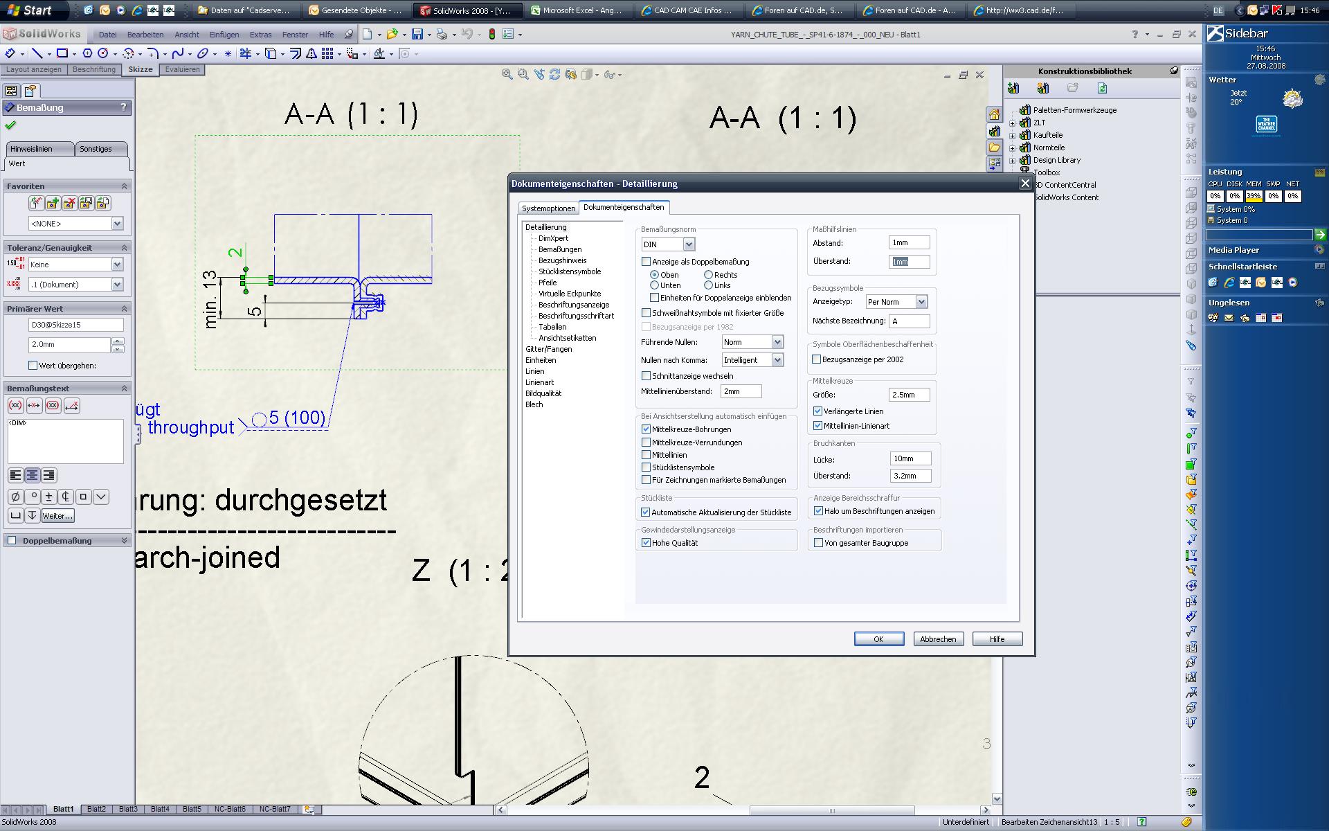Uncheck Mittelkreuze-Bohrungen checkbox
Viewport: 1329px width, 831px height.
coord(647,429)
